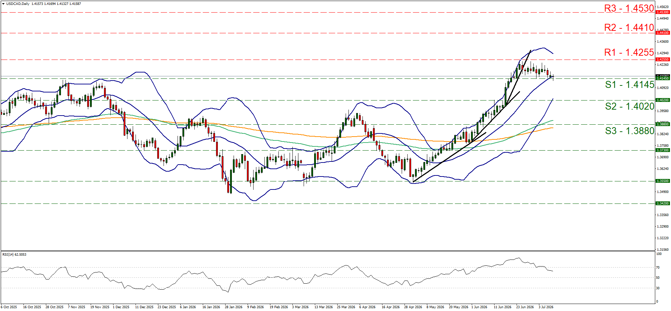Click the 20 May 2026 date label
Viewport: 671px width, 311px height.
[x=458, y=307]
